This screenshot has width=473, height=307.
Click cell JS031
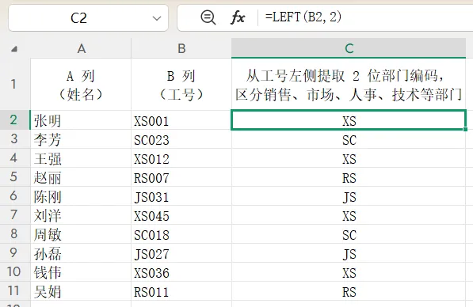point(181,196)
